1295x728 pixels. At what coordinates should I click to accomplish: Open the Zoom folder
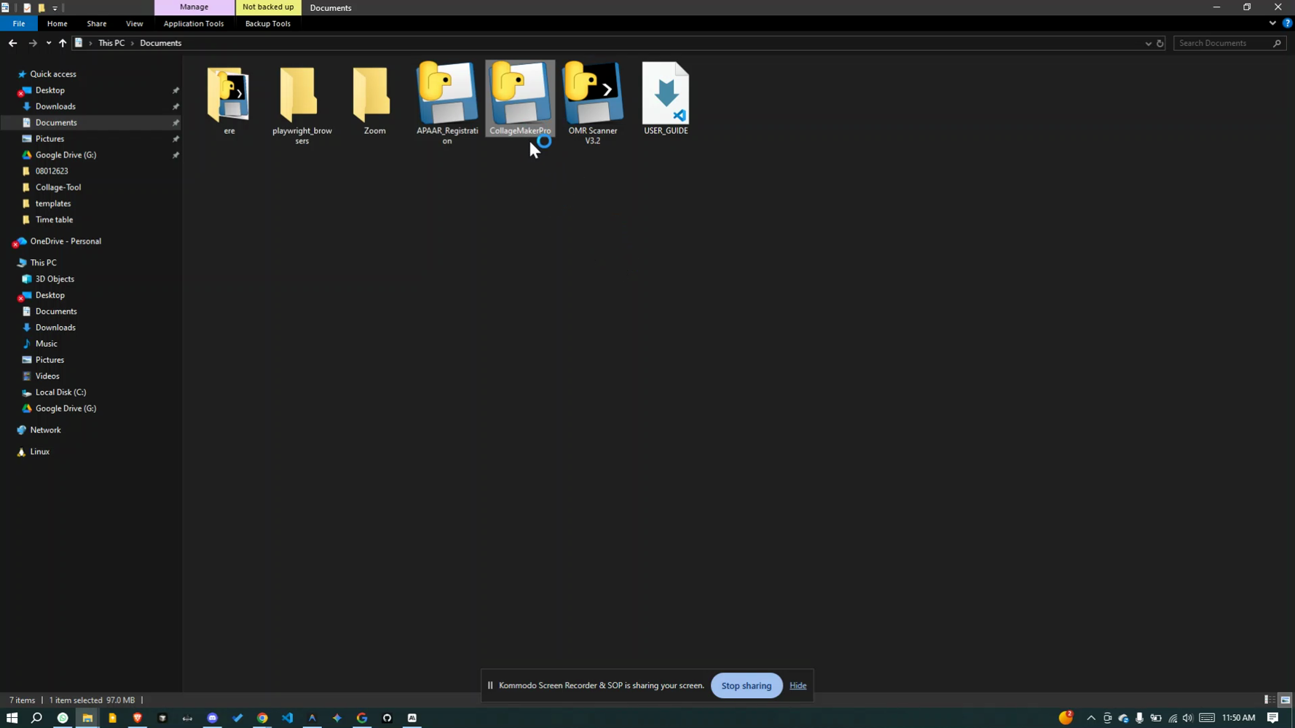(x=374, y=95)
